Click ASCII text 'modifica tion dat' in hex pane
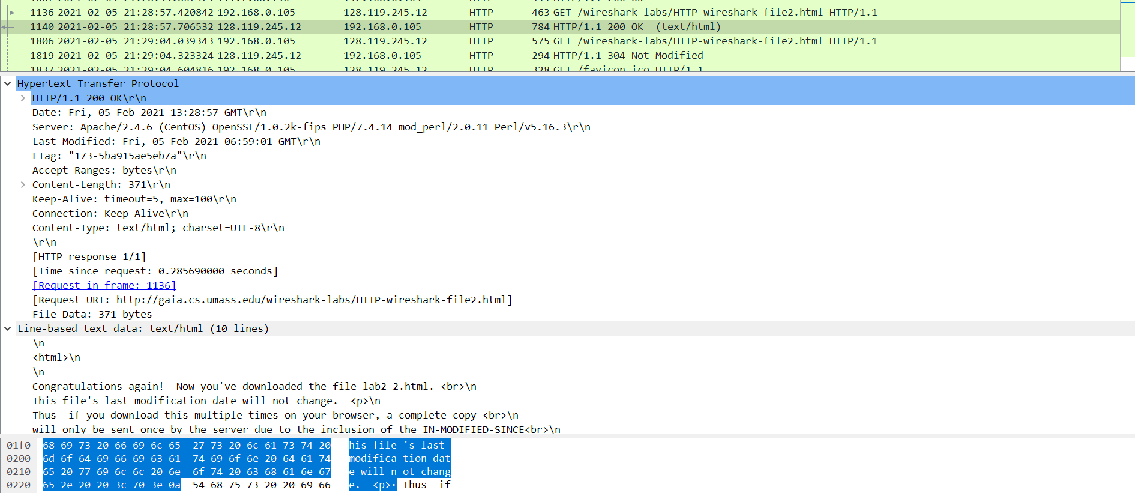The image size is (1135, 493). [400, 458]
